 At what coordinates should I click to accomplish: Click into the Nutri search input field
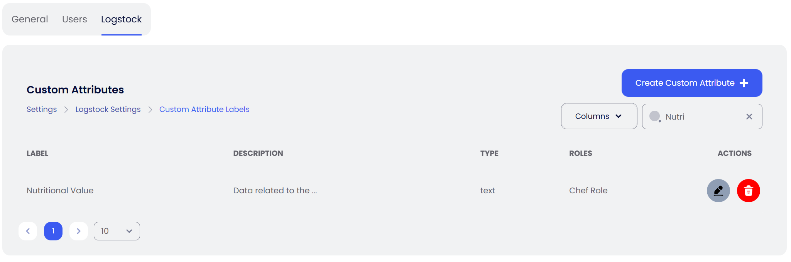702,117
